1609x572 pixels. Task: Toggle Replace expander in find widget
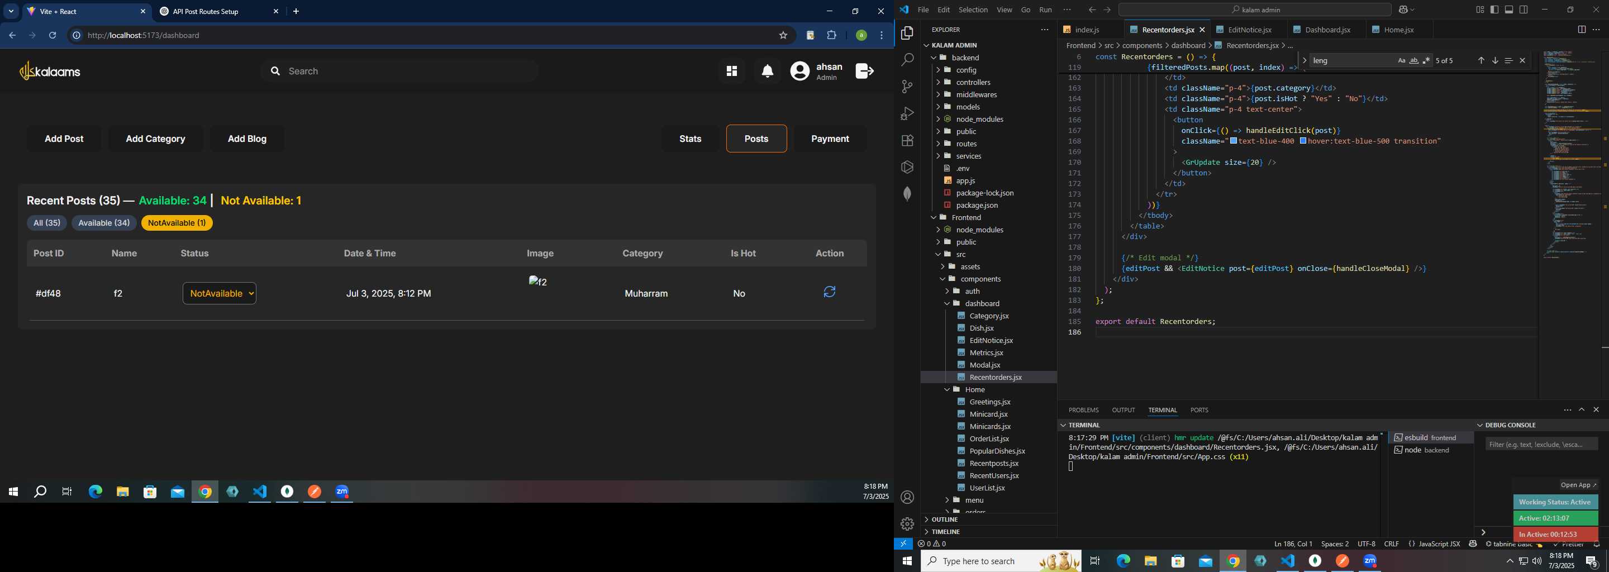click(x=1304, y=60)
